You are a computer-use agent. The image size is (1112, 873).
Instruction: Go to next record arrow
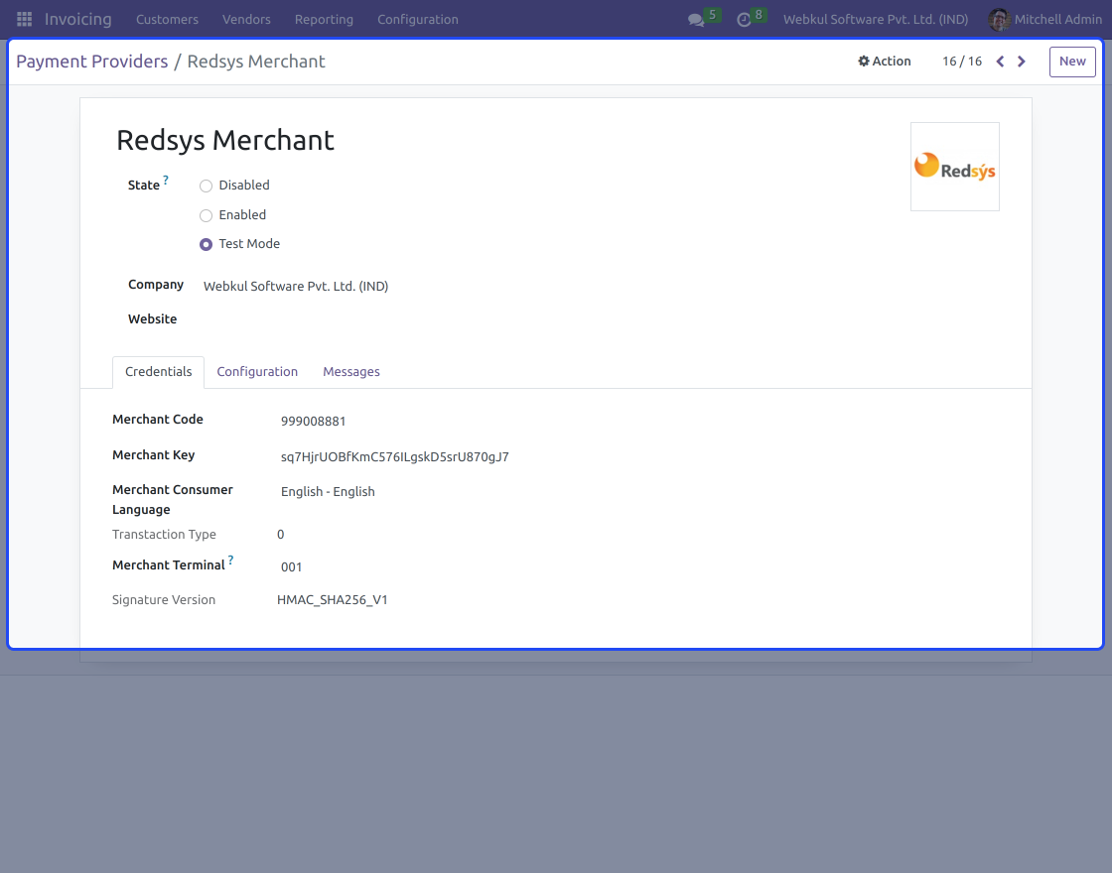(1022, 62)
